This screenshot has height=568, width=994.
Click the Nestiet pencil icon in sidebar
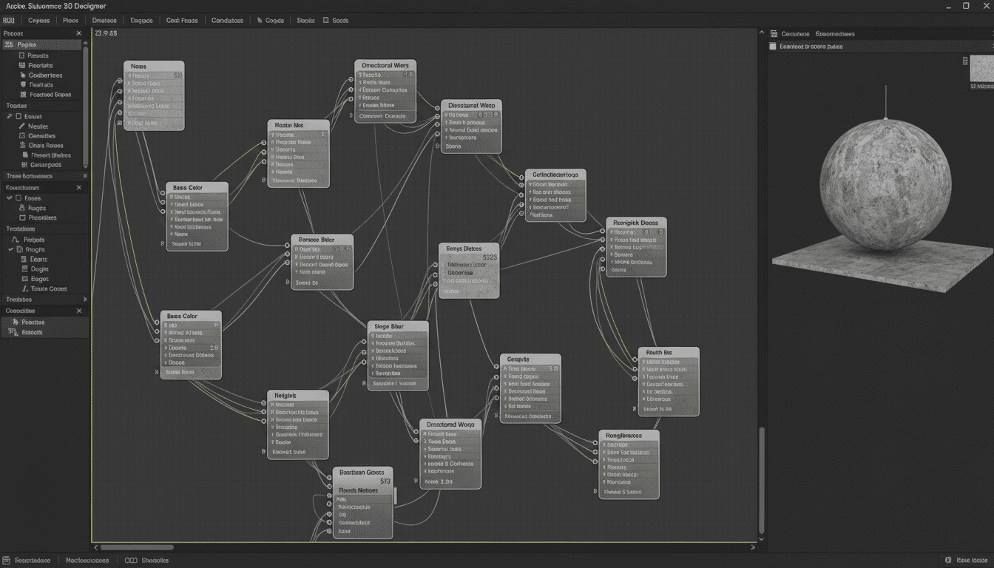(22, 126)
